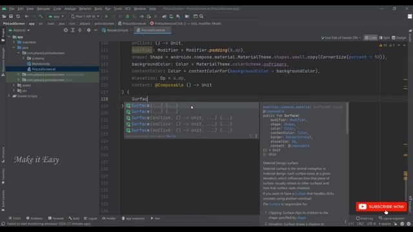Screen dimensions: 413x232
Task: Click the Project Structure folder icon in toolbar
Action: pos(187,16)
